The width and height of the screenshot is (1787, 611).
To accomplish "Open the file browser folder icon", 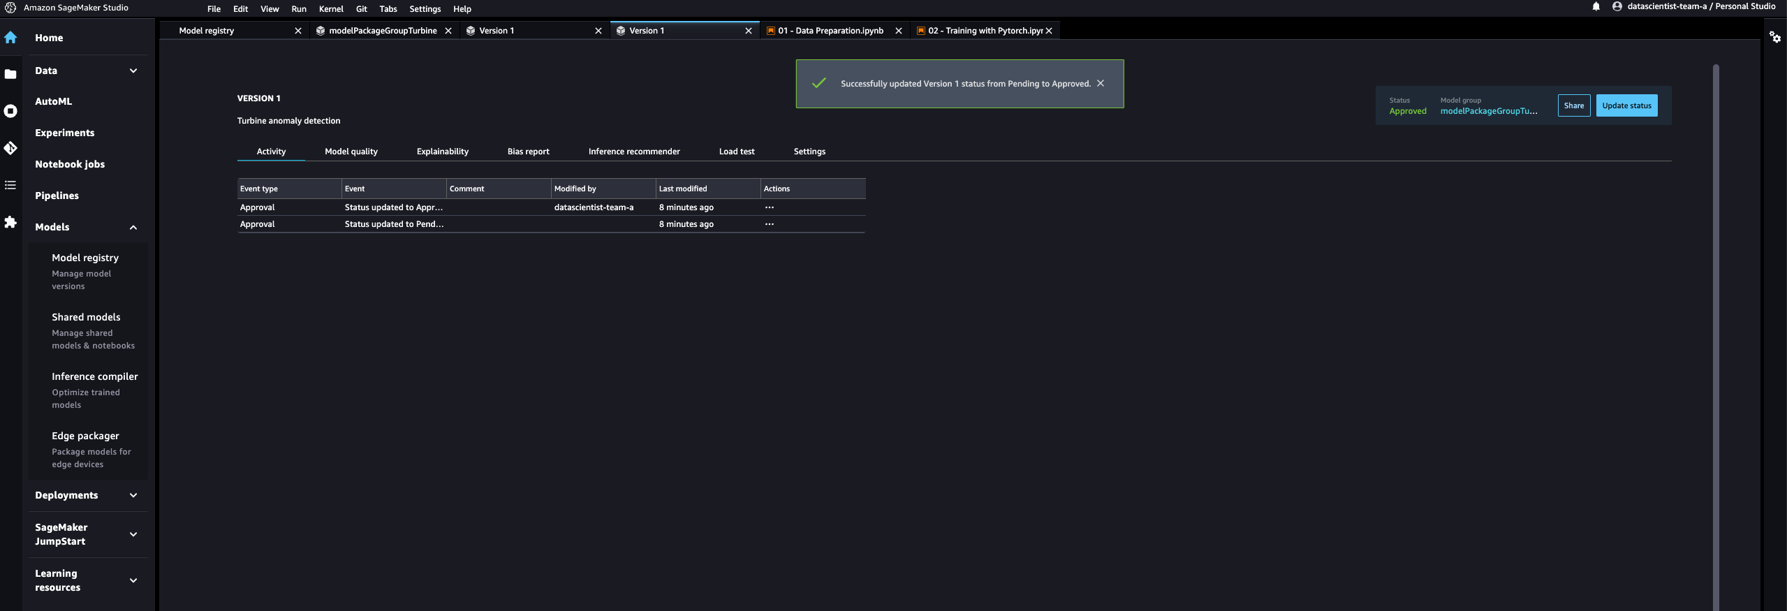I will coord(10,74).
